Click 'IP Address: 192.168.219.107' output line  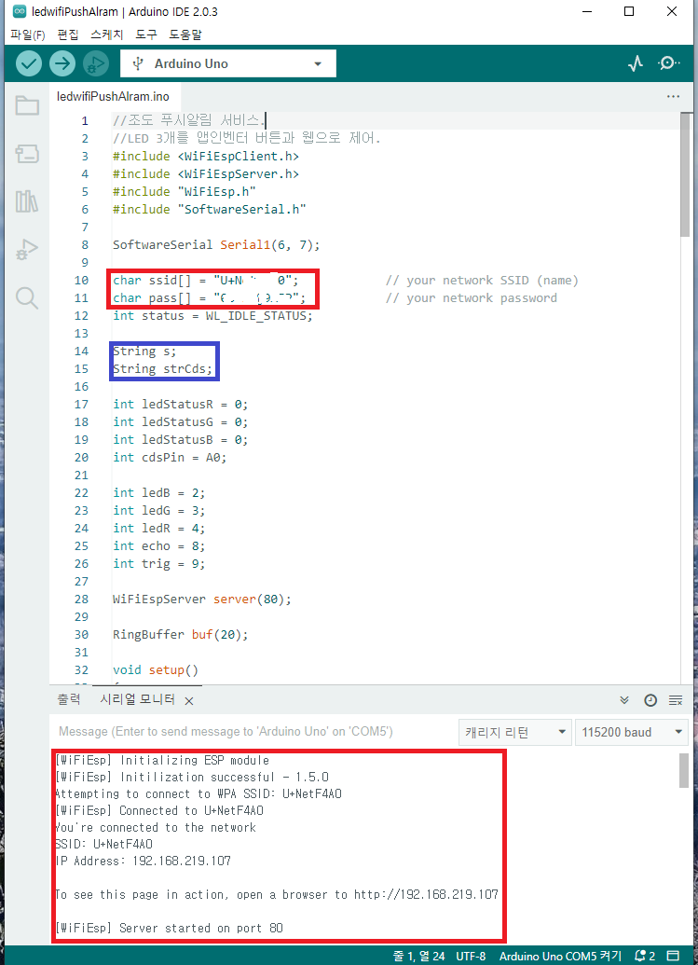(x=144, y=861)
